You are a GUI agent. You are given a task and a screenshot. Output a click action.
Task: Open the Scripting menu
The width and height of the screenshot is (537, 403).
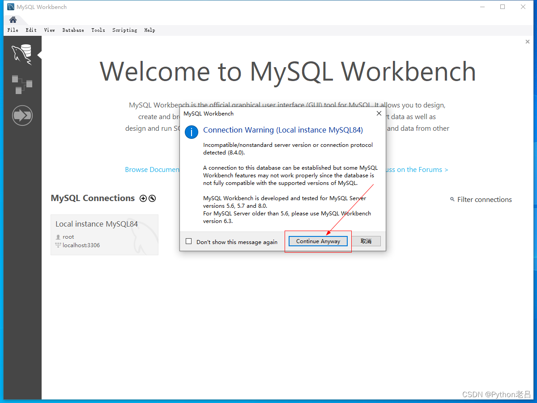click(124, 30)
